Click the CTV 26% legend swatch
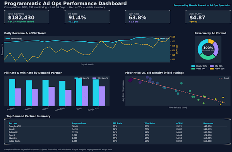 212,66
